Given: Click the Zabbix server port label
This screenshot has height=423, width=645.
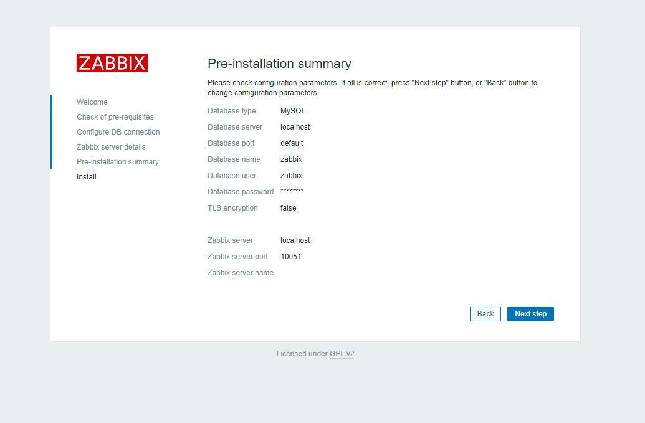Looking at the screenshot, I should (x=238, y=257).
